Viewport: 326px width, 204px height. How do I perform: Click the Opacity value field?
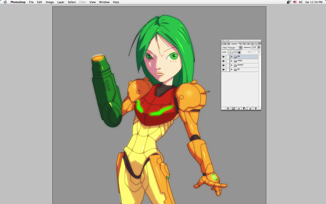coord(254,47)
